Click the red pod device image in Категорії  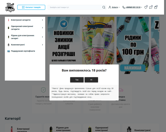tap(12, 129)
